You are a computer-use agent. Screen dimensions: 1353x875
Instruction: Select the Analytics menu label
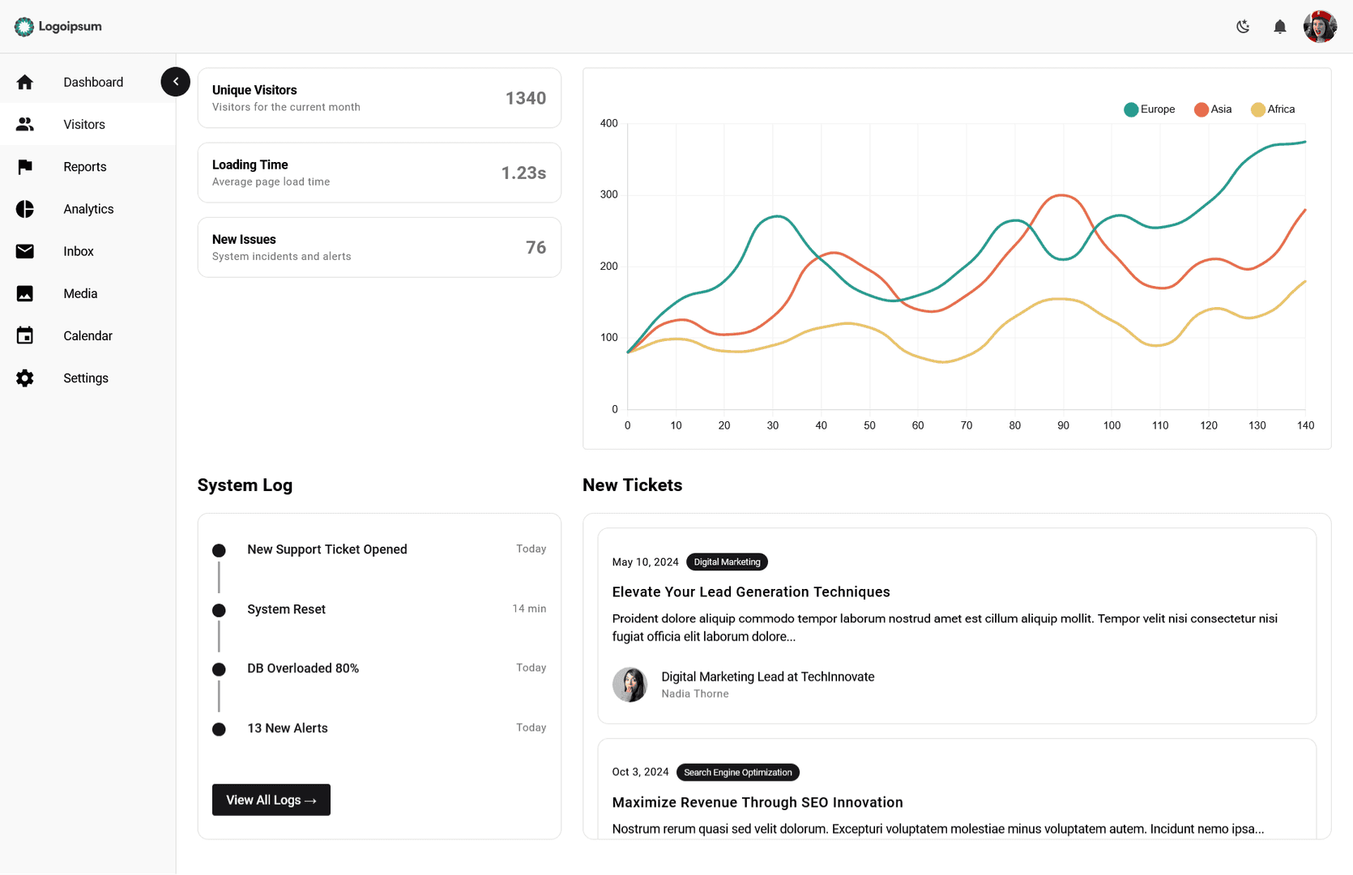pyautogui.click(x=88, y=209)
